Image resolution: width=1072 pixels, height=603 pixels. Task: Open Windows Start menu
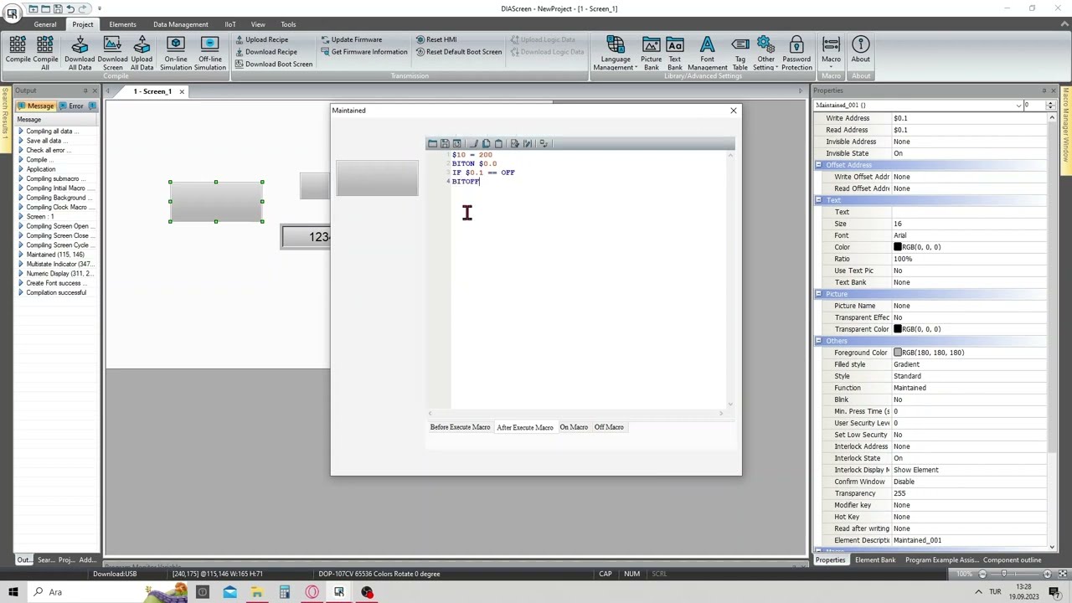pyautogui.click(x=13, y=592)
